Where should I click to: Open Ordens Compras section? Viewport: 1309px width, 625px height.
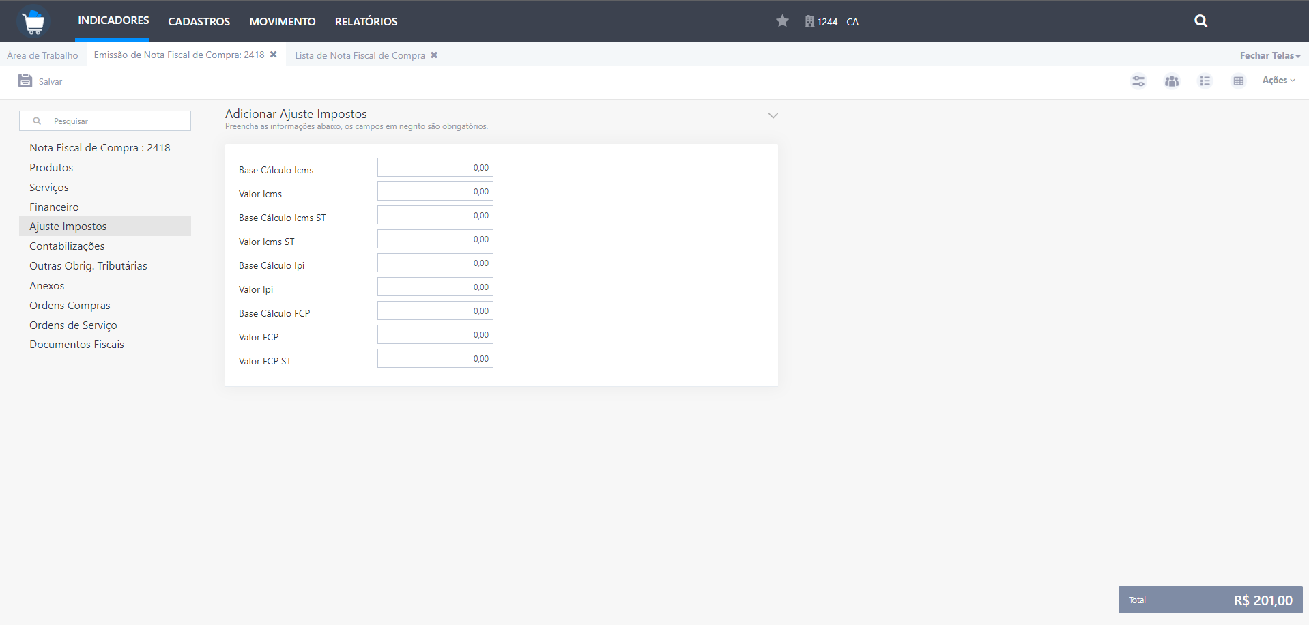[x=70, y=305]
